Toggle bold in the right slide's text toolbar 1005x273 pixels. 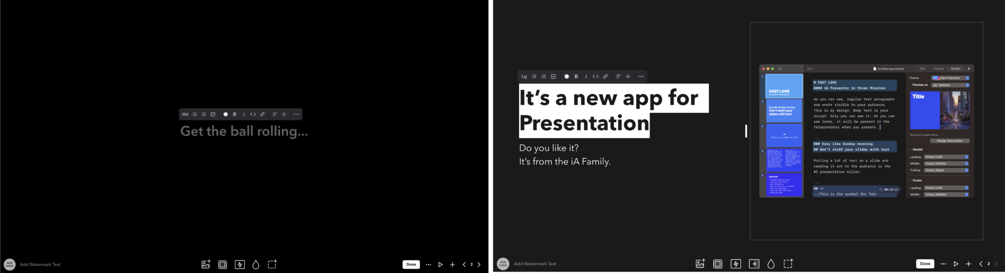click(x=576, y=76)
